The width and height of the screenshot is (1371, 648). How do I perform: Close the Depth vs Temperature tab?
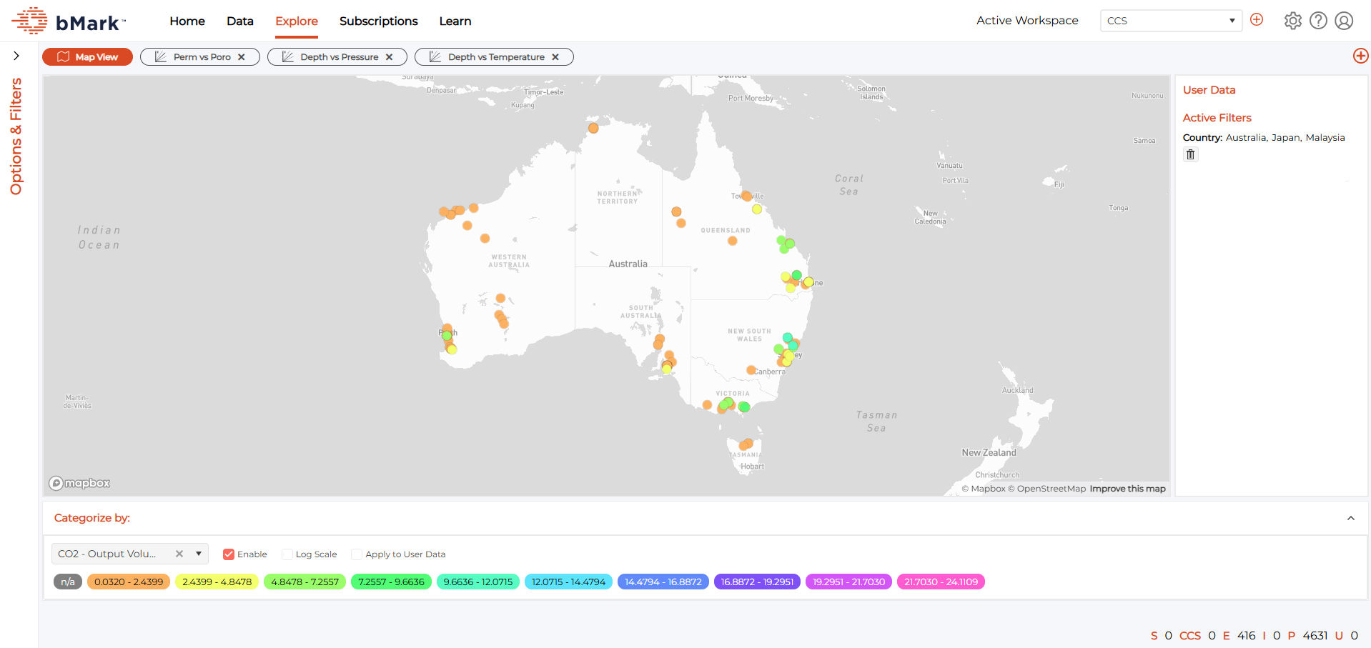coord(555,57)
